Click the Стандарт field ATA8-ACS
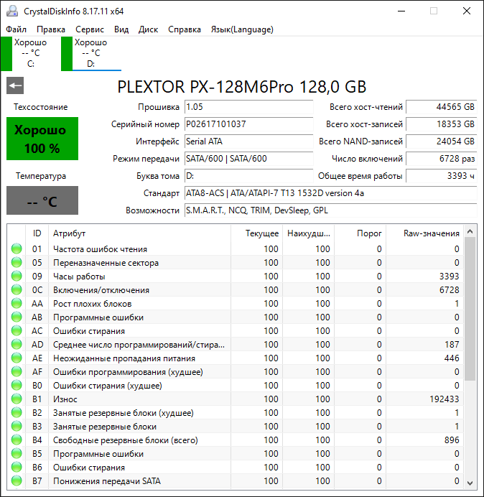This screenshot has width=484, height=497. [331, 193]
